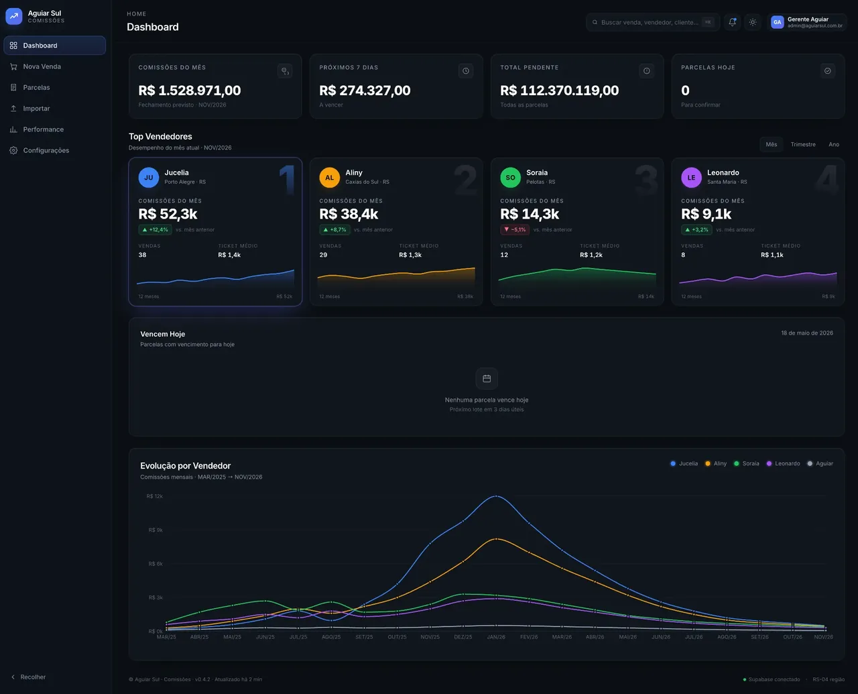
Task: Click the info icon on Total Pendente
Action: [647, 71]
